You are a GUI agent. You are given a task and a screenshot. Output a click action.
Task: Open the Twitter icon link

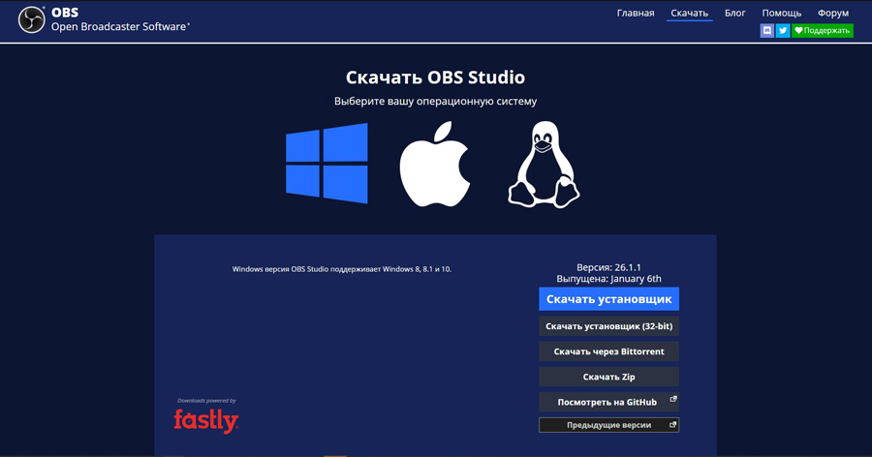[783, 31]
